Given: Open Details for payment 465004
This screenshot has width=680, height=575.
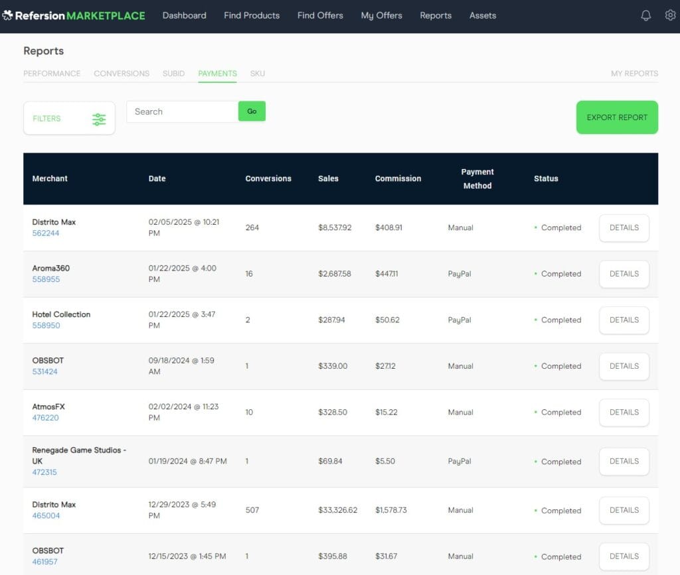Looking at the screenshot, I should coord(624,511).
